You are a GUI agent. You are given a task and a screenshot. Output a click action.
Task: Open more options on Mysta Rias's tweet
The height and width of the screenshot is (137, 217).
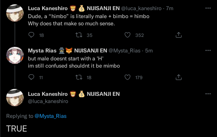(x=208, y=51)
